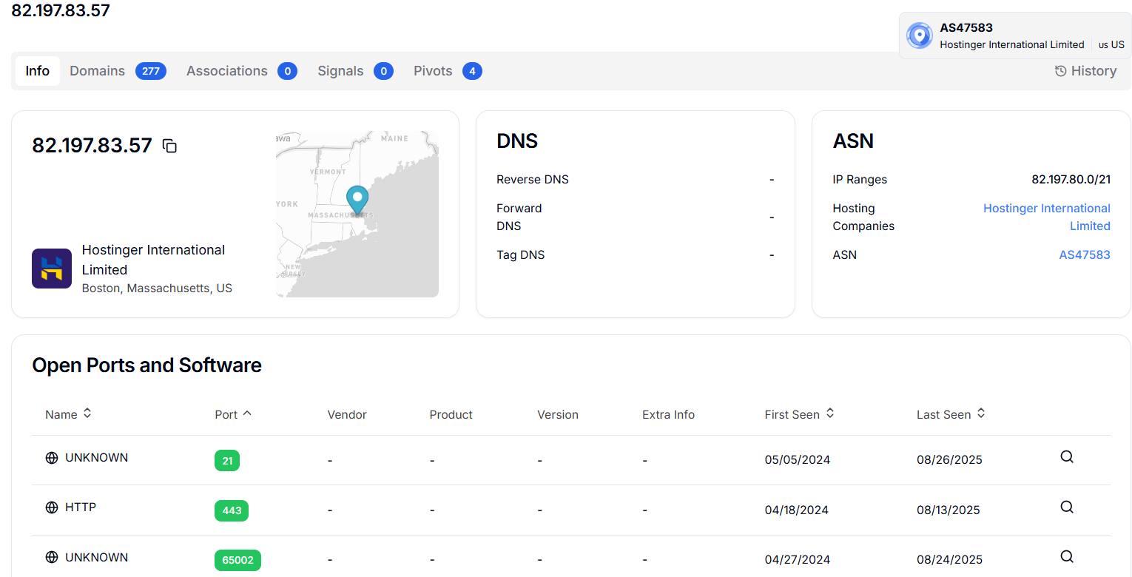The width and height of the screenshot is (1132, 577).
Task: Click globe icon in port 65002 row
Action: pos(52,558)
